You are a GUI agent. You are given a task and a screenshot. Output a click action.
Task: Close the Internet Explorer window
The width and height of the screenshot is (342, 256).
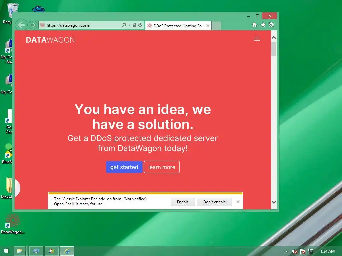(x=270, y=16)
